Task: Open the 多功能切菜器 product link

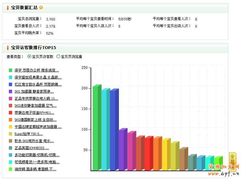Action: (37, 155)
